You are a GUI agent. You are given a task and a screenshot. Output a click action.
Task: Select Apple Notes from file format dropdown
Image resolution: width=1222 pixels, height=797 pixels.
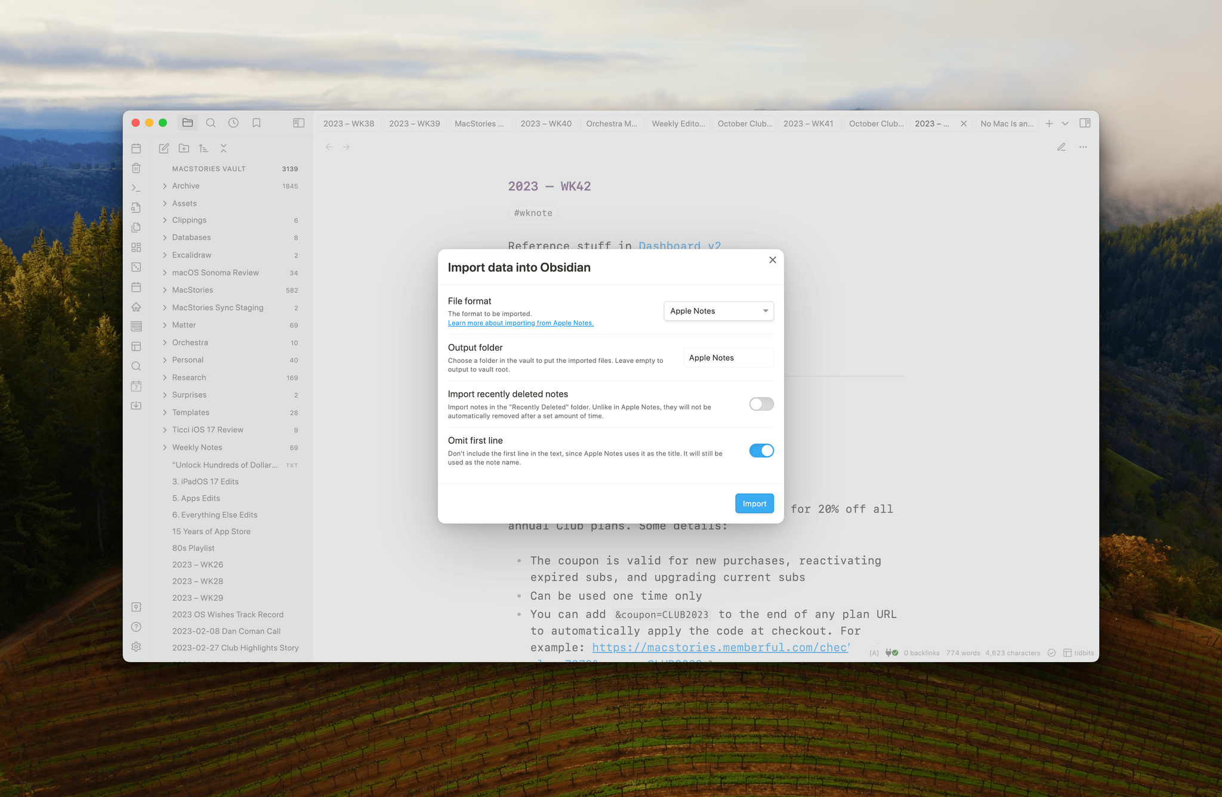tap(717, 310)
